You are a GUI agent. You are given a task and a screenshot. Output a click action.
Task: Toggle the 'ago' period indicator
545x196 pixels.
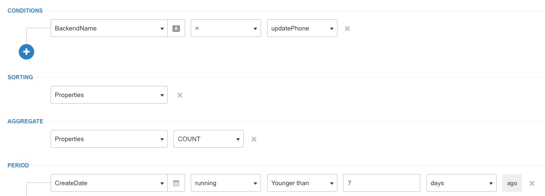click(512, 183)
